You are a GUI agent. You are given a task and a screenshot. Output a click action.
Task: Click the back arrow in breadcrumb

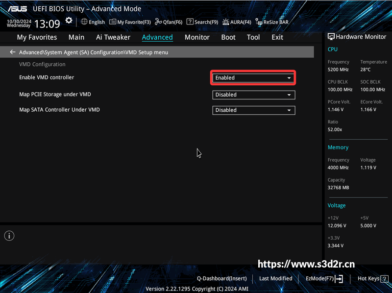point(13,52)
